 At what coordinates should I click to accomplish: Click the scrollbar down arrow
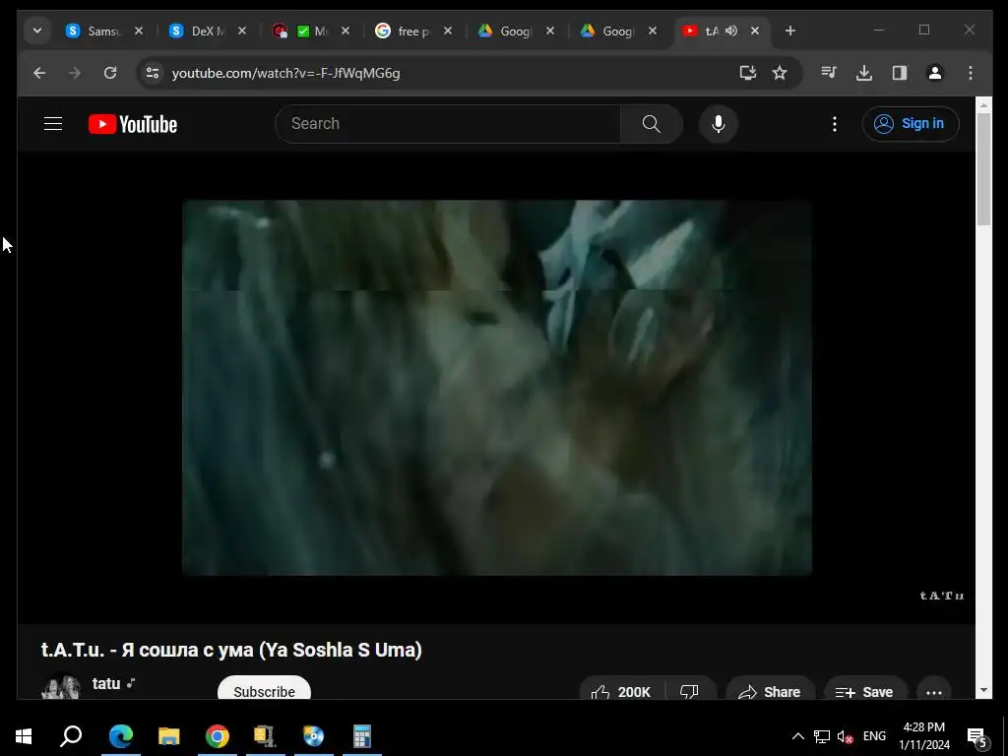pos(983,690)
